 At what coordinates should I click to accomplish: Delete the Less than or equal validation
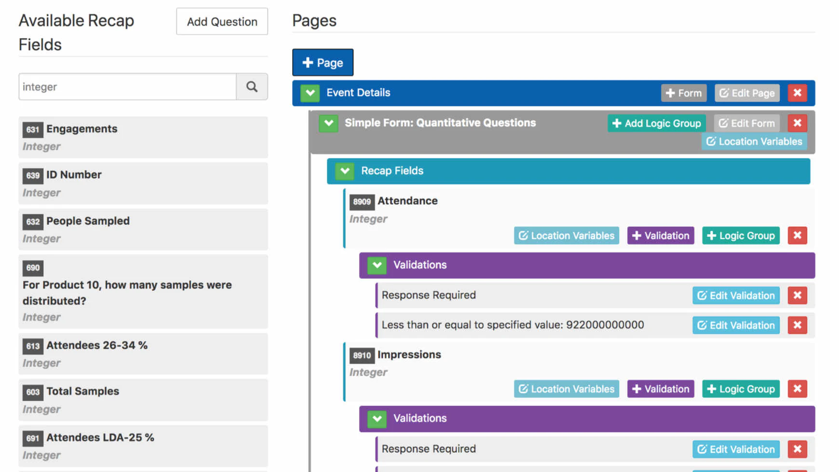pyautogui.click(x=797, y=325)
